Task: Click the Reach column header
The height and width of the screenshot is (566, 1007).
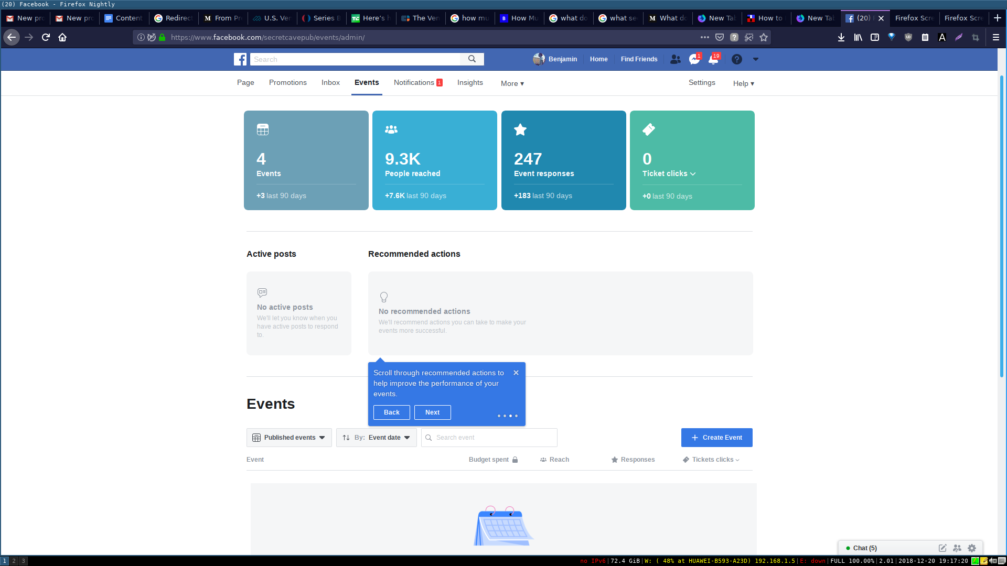Action: pyautogui.click(x=555, y=460)
